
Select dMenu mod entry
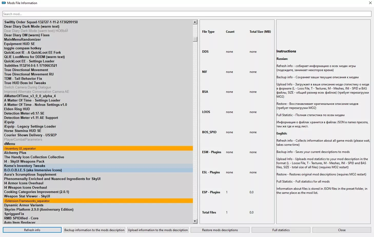[x=10, y=144]
